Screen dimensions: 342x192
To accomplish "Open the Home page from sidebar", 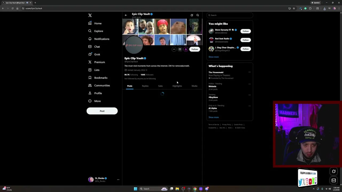I will pos(95,23).
